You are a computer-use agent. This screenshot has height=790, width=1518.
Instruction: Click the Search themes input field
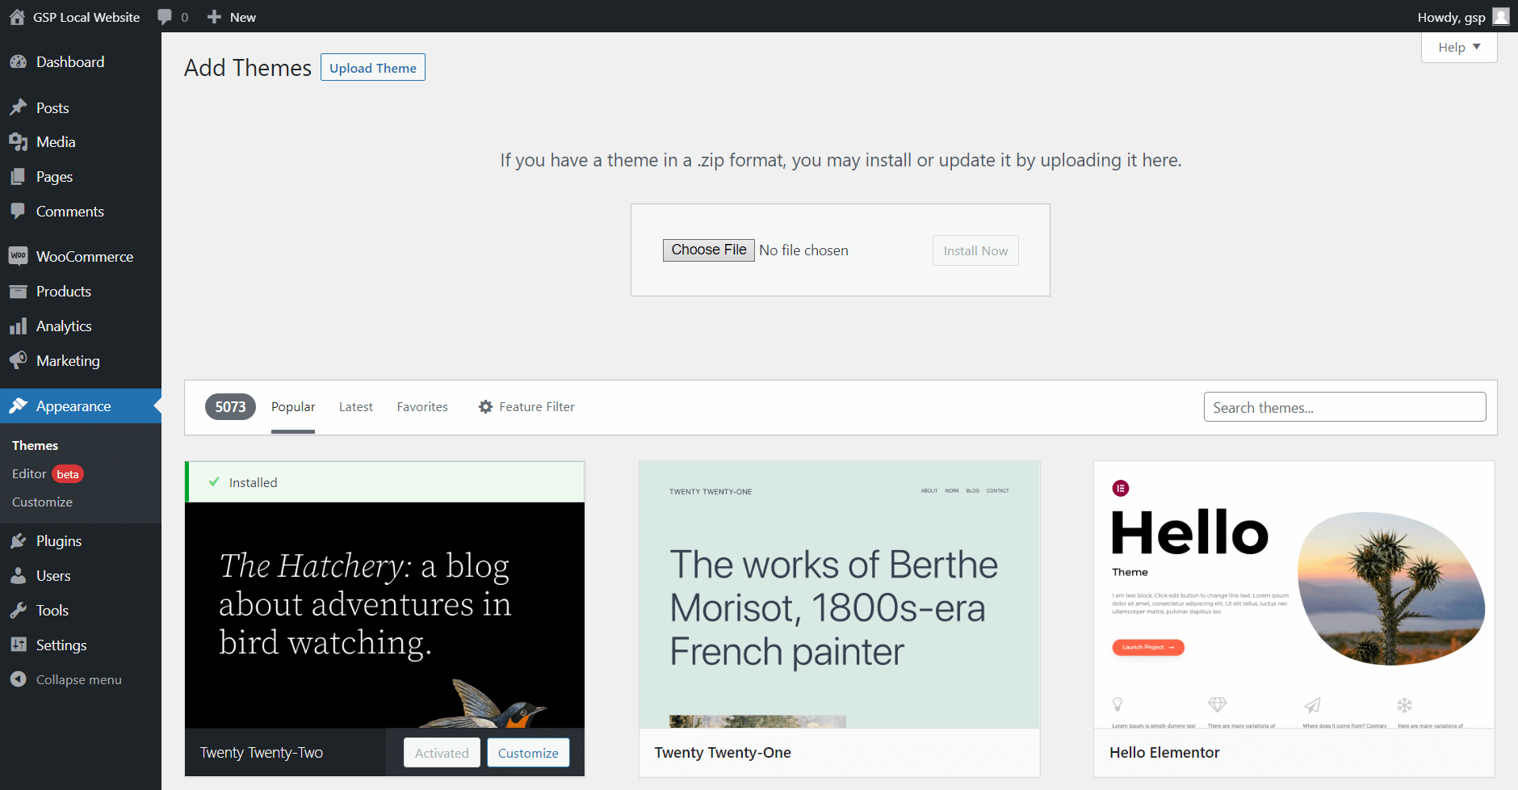click(1344, 407)
